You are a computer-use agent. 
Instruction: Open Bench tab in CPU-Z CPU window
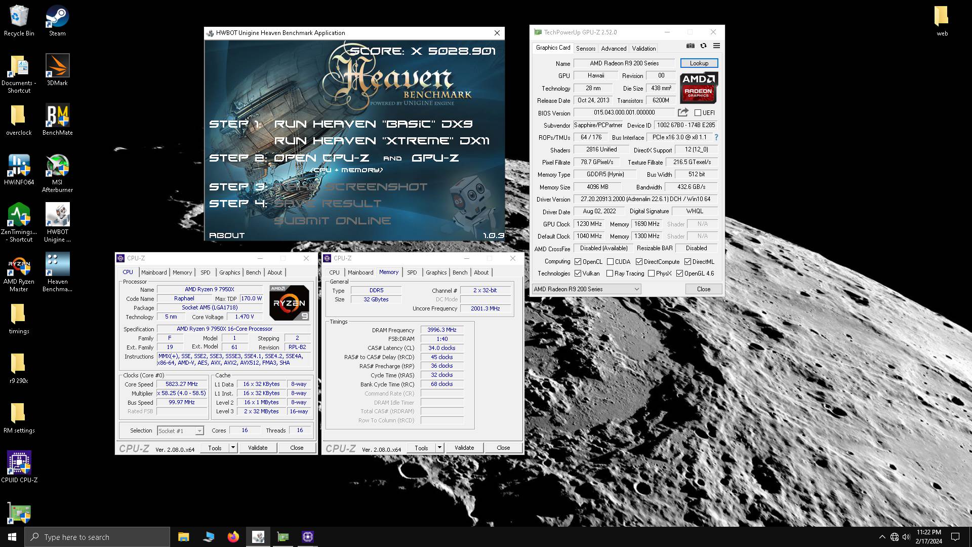tap(254, 272)
